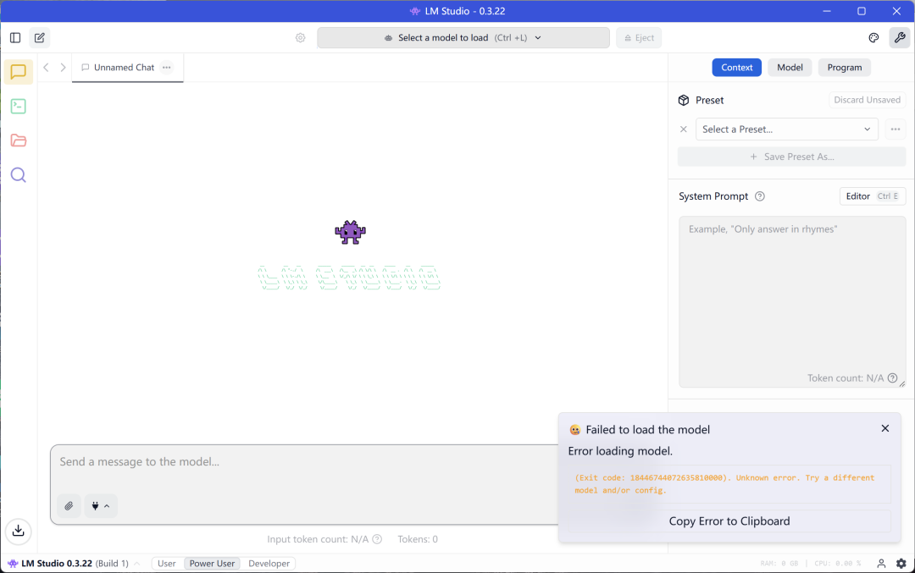
Task: Select Power User mode
Action: point(212,564)
